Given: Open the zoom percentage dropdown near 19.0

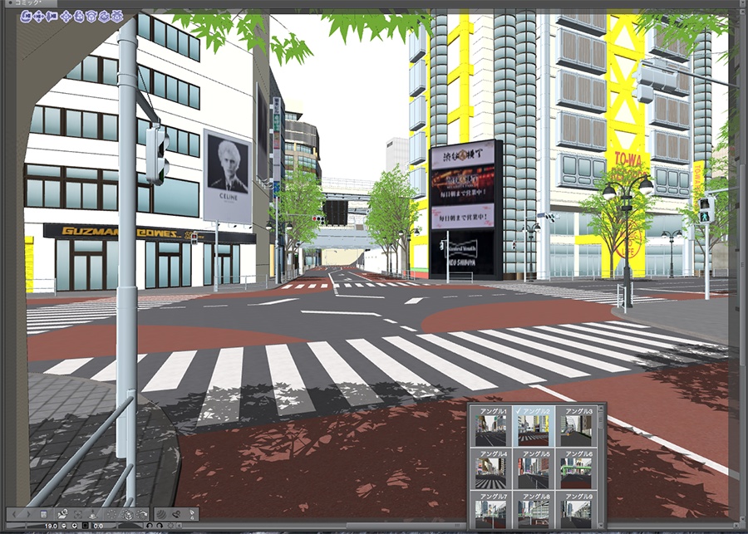Looking at the screenshot, I should coord(74,525).
